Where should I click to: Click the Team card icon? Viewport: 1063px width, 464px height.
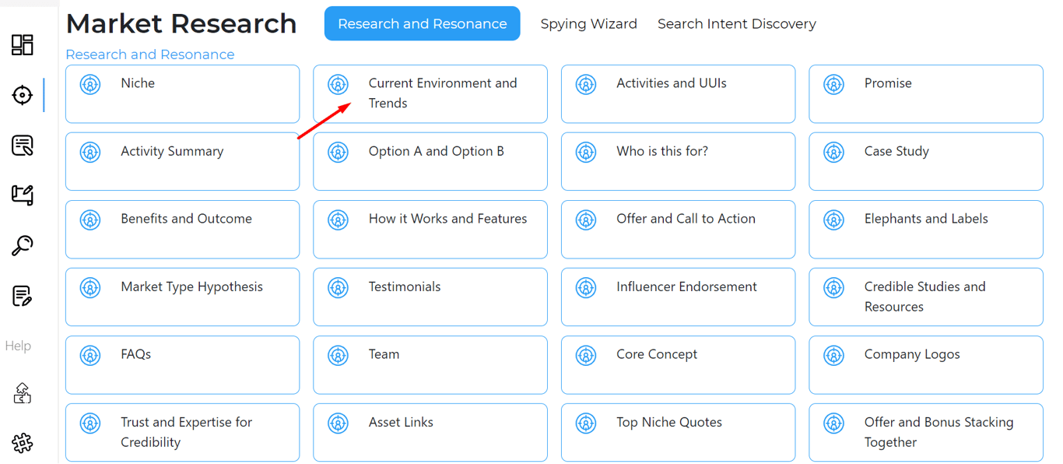(x=339, y=355)
